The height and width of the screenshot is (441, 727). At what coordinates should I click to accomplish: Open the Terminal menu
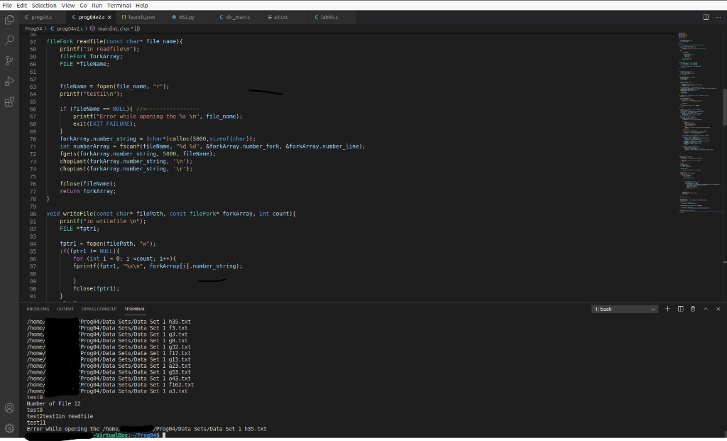119,6
